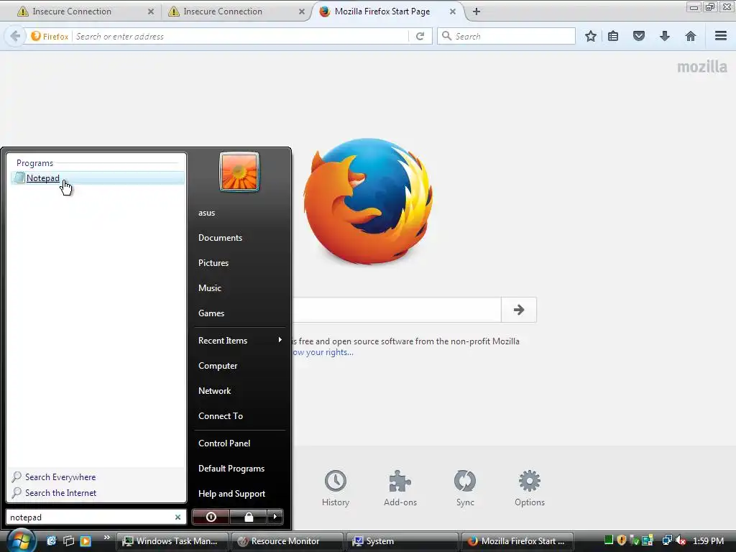The height and width of the screenshot is (552, 736).
Task: Open History from the start page
Action: 336,488
